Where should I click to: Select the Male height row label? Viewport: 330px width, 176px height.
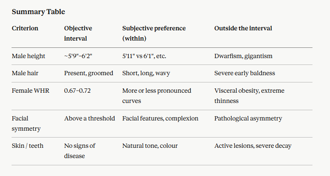click(x=28, y=56)
